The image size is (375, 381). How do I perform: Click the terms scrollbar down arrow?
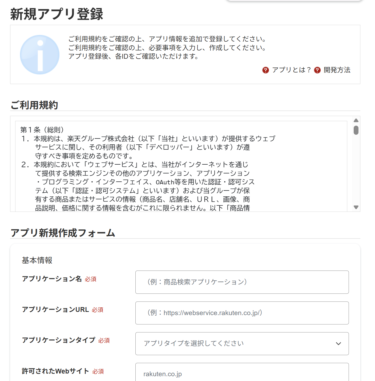(356, 207)
